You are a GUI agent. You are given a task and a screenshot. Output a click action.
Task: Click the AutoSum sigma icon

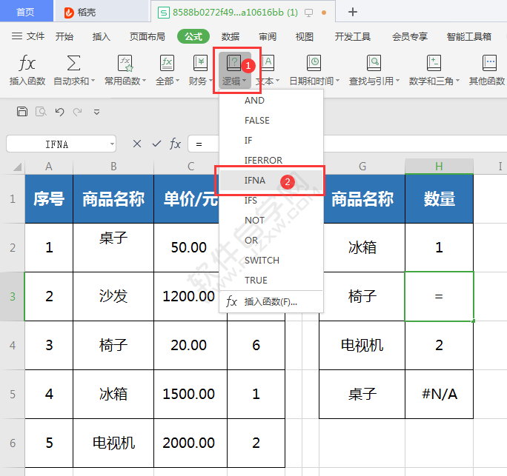pos(73,63)
